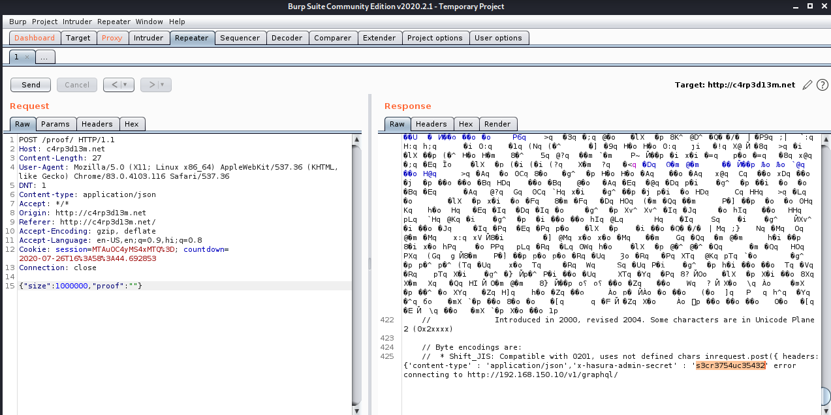
Task: Click the Accept-Encoding: gzip, deflate line
Action: (x=85, y=231)
